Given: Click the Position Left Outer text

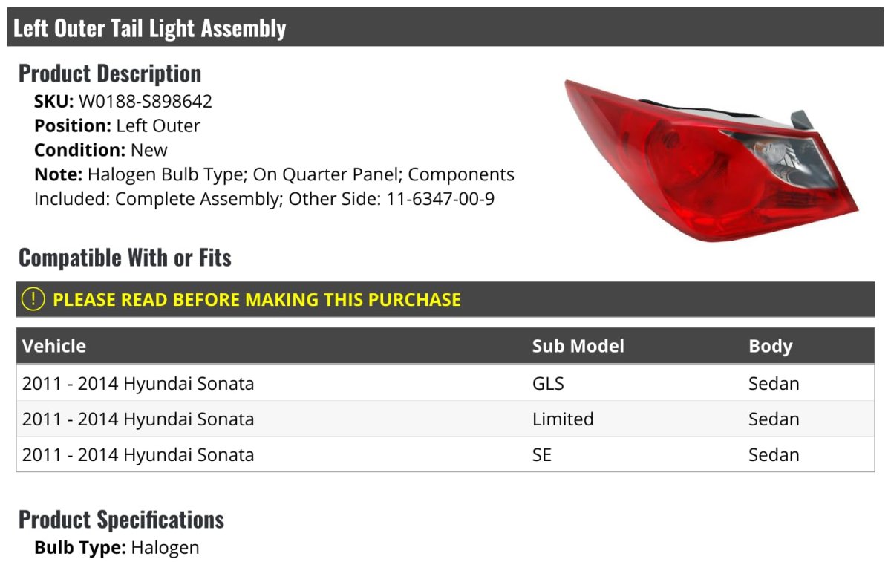Looking at the screenshot, I should 117,126.
